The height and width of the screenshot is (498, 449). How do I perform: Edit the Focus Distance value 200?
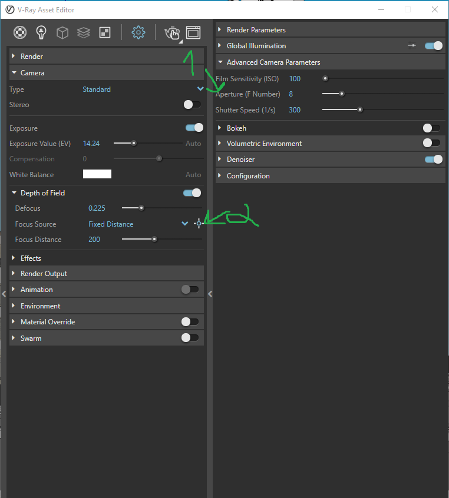pos(94,240)
